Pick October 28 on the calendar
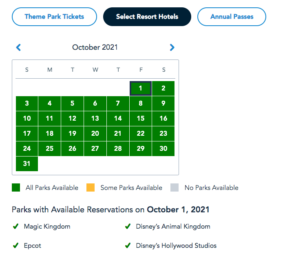Viewport: 296px width, 258px height. click(118, 148)
